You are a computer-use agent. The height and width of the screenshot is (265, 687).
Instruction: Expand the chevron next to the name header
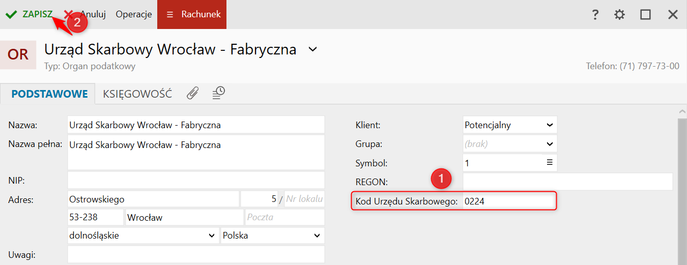[x=313, y=49]
